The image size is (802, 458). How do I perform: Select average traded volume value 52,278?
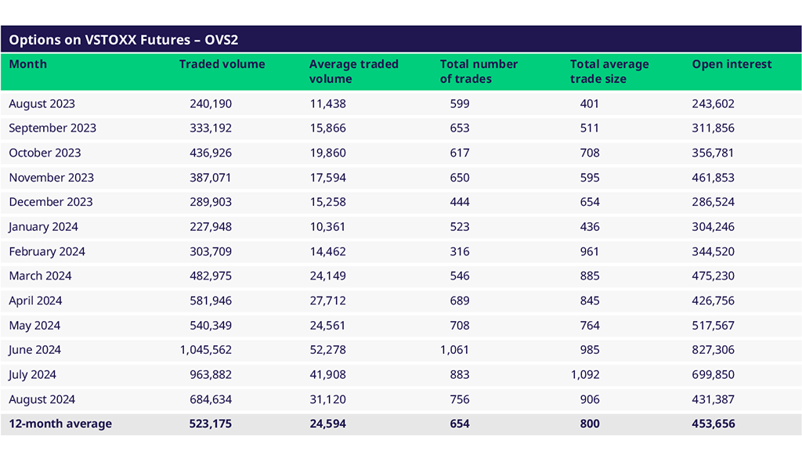pos(327,350)
